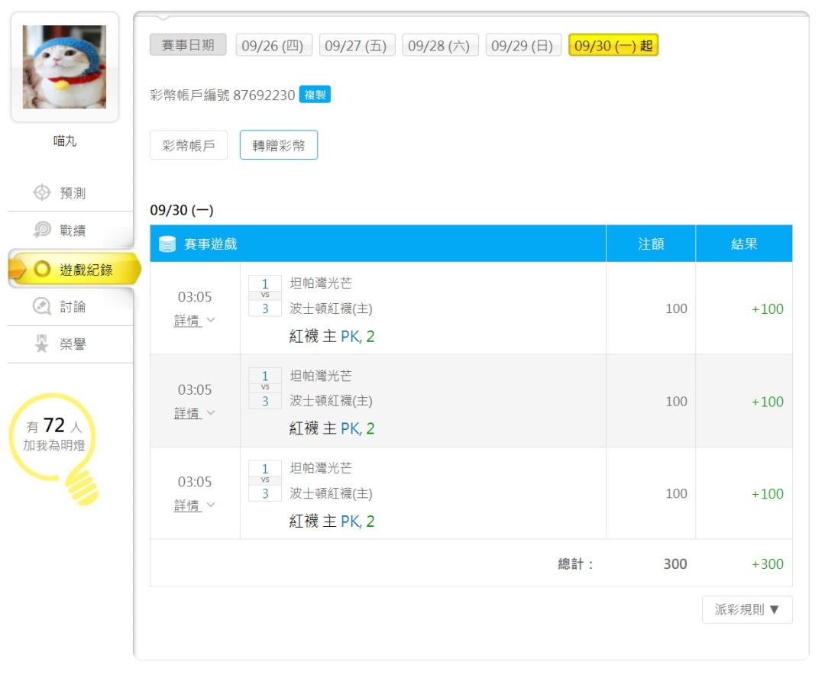Screen dimensions: 825x675
Task: Copy account number with 複製 button
Action: click(315, 95)
